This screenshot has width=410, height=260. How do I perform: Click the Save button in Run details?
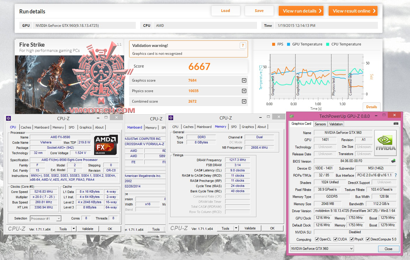259,11
